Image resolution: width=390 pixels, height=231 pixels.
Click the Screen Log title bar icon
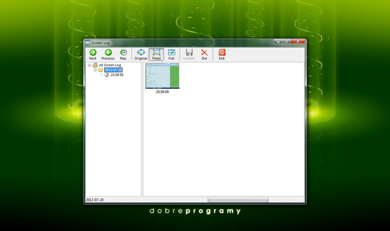click(x=88, y=43)
